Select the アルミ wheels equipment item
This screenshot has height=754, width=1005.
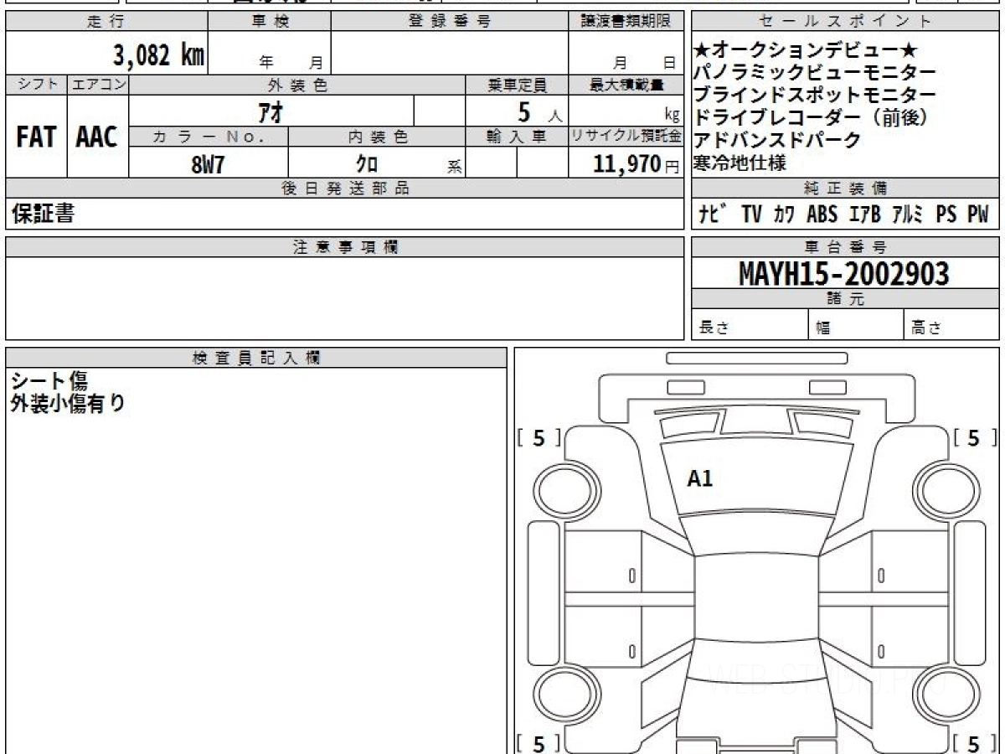point(909,214)
